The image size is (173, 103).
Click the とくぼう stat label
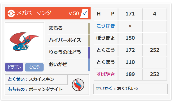point(105,62)
